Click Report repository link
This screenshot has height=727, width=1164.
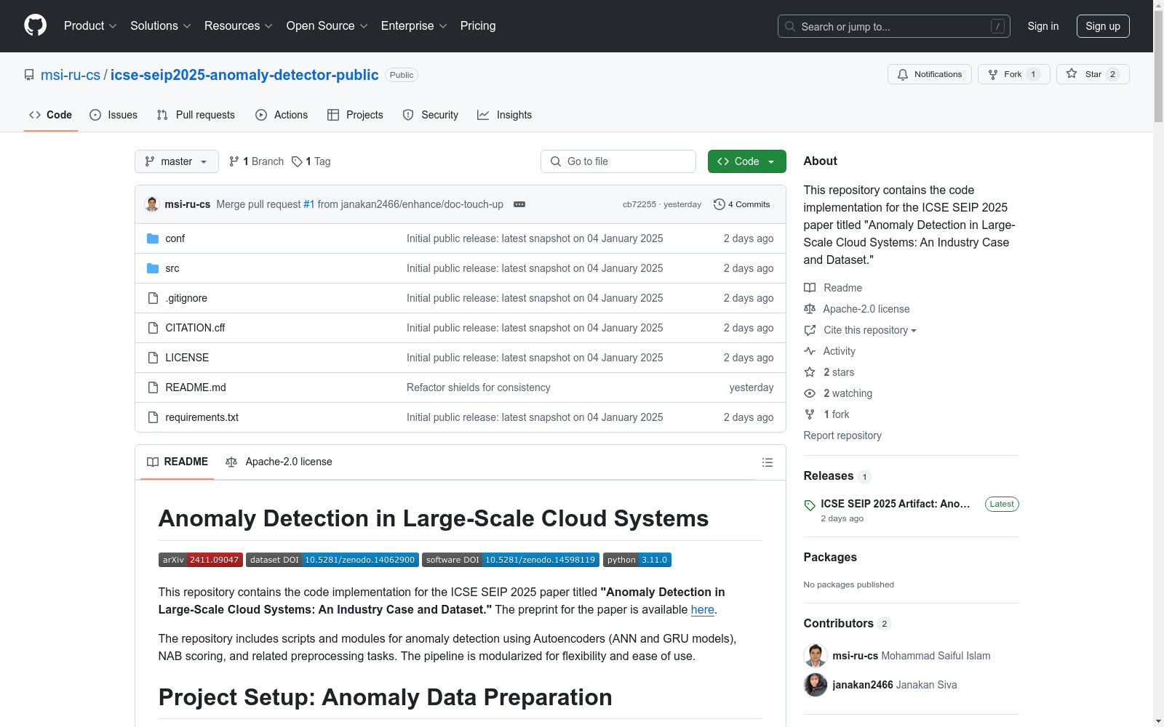pos(842,435)
